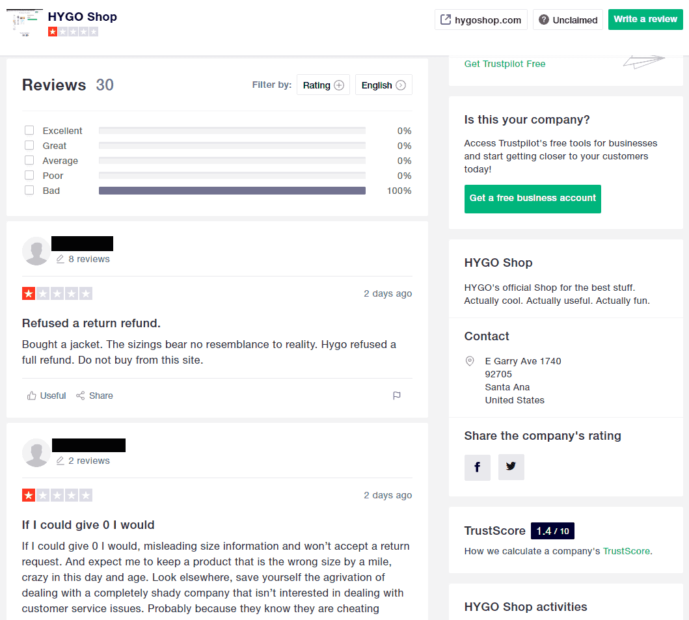Open the Rating filter dropdown
Viewport: 689px width, 620px height.
click(323, 85)
